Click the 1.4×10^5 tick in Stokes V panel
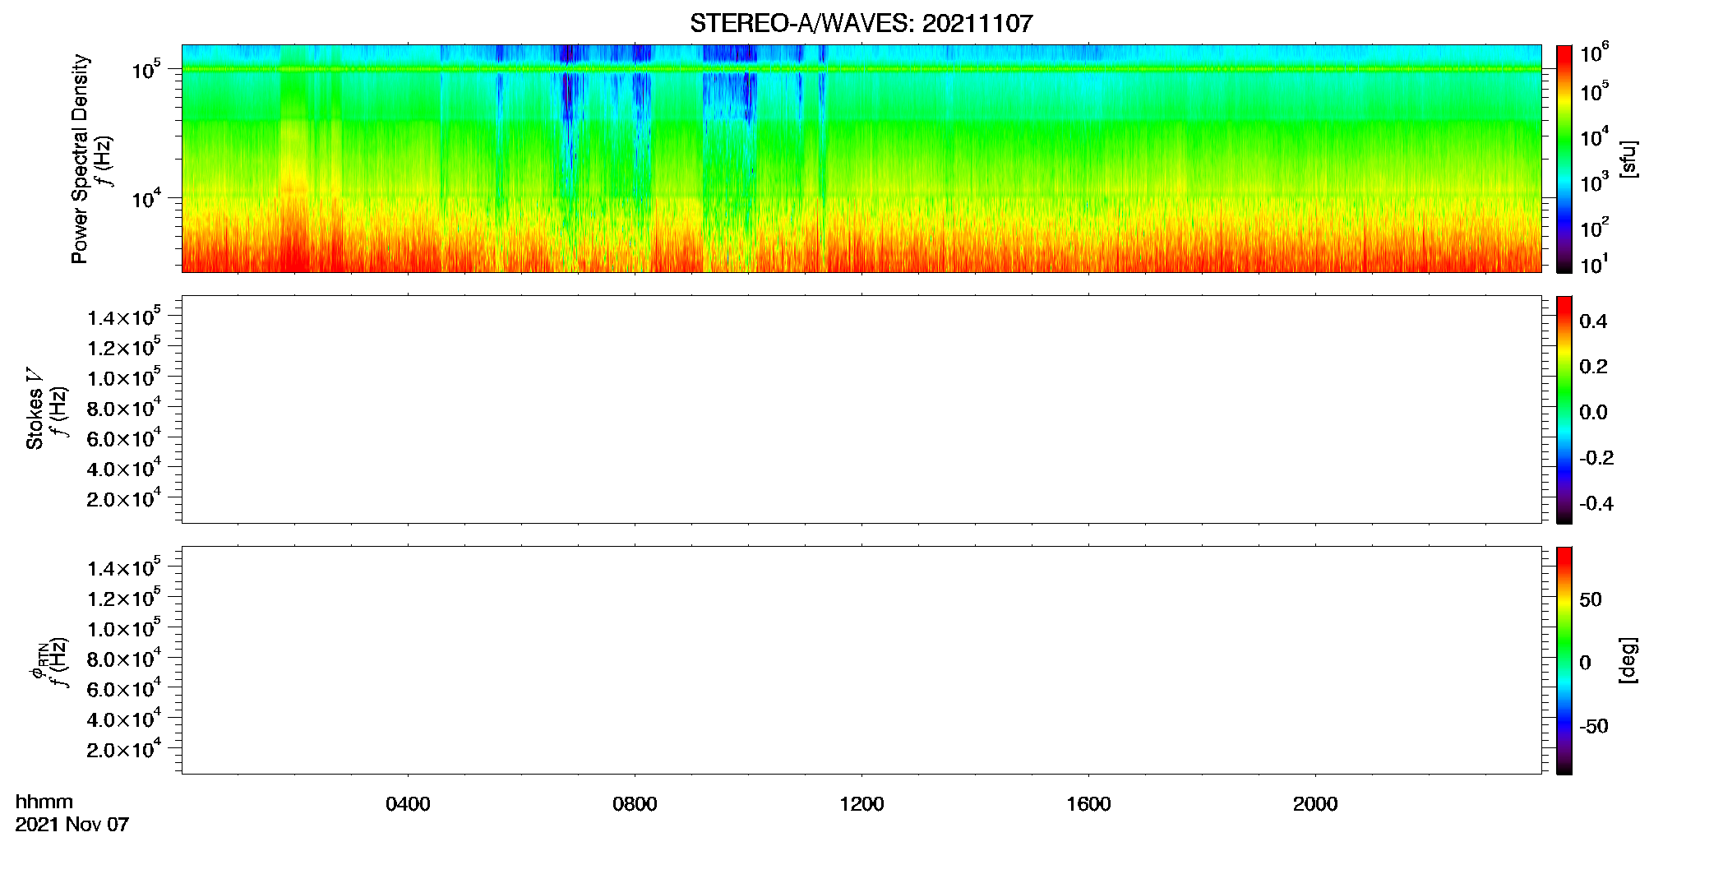 tap(124, 317)
